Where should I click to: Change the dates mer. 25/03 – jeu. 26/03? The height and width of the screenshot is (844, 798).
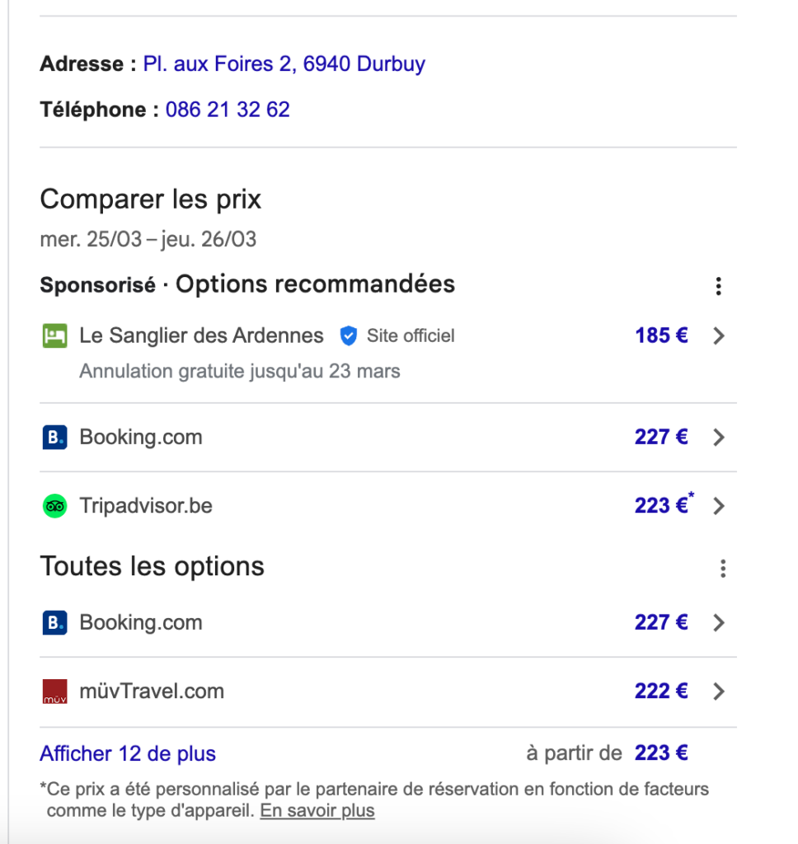tap(148, 240)
